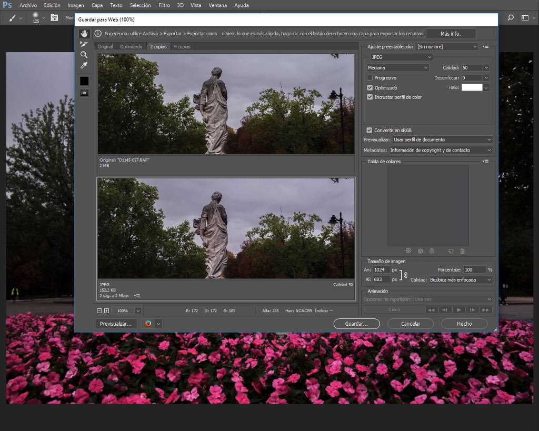Toggle Incrustar perfil de color checkbox
539x431 pixels.
(x=370, y=97)
